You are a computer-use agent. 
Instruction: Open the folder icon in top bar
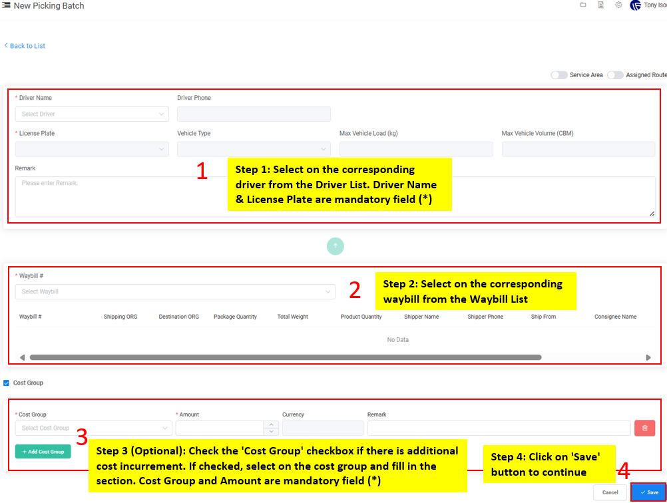click(582, 5)
